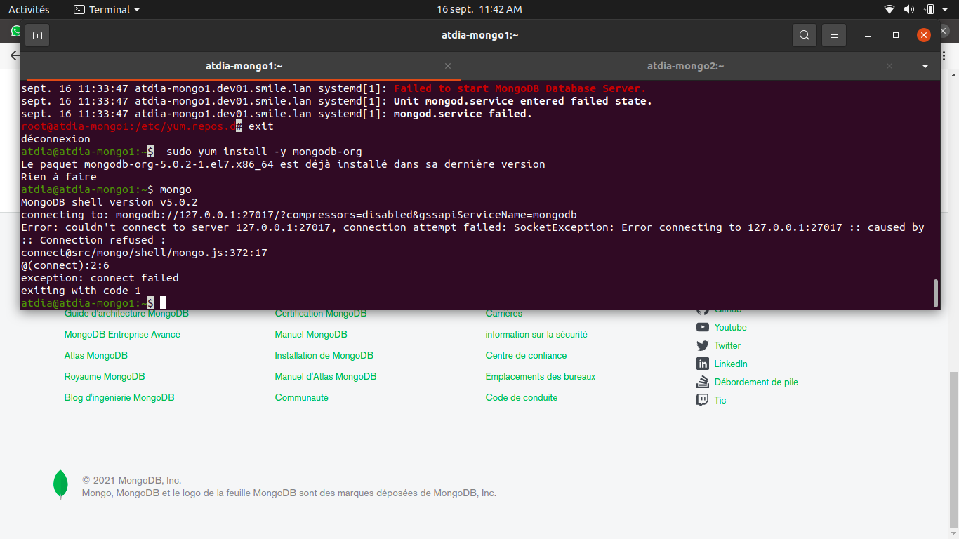Open the Activités overview
Viewport: 959px width, 539px height.
[x=29, y=10]
